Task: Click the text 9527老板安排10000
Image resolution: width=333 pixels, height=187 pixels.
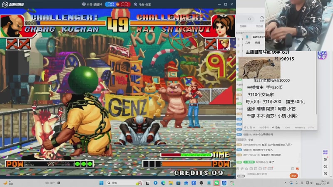Action: (x=272, y=80)
